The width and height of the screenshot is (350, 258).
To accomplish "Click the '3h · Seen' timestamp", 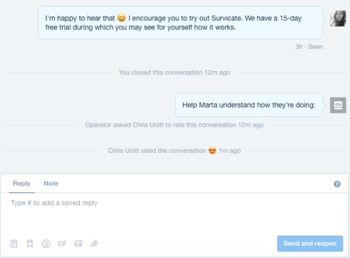I will click(309, 46).
